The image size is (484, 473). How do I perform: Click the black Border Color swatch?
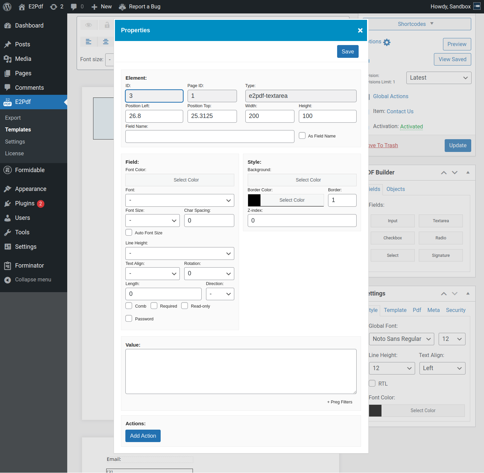pyautogui.click(x=254, y=200)
